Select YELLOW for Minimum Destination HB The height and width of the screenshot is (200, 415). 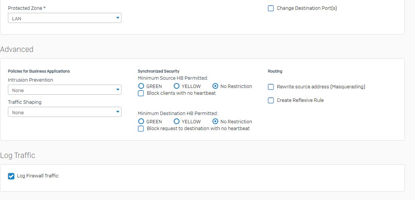click(x=176, y=122)
